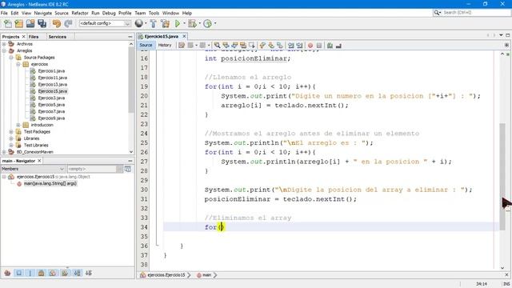Click the Clean and Build Project icon
Viewport: 512px width, 288px height.
pyautogui.click(x=166, y=23)
